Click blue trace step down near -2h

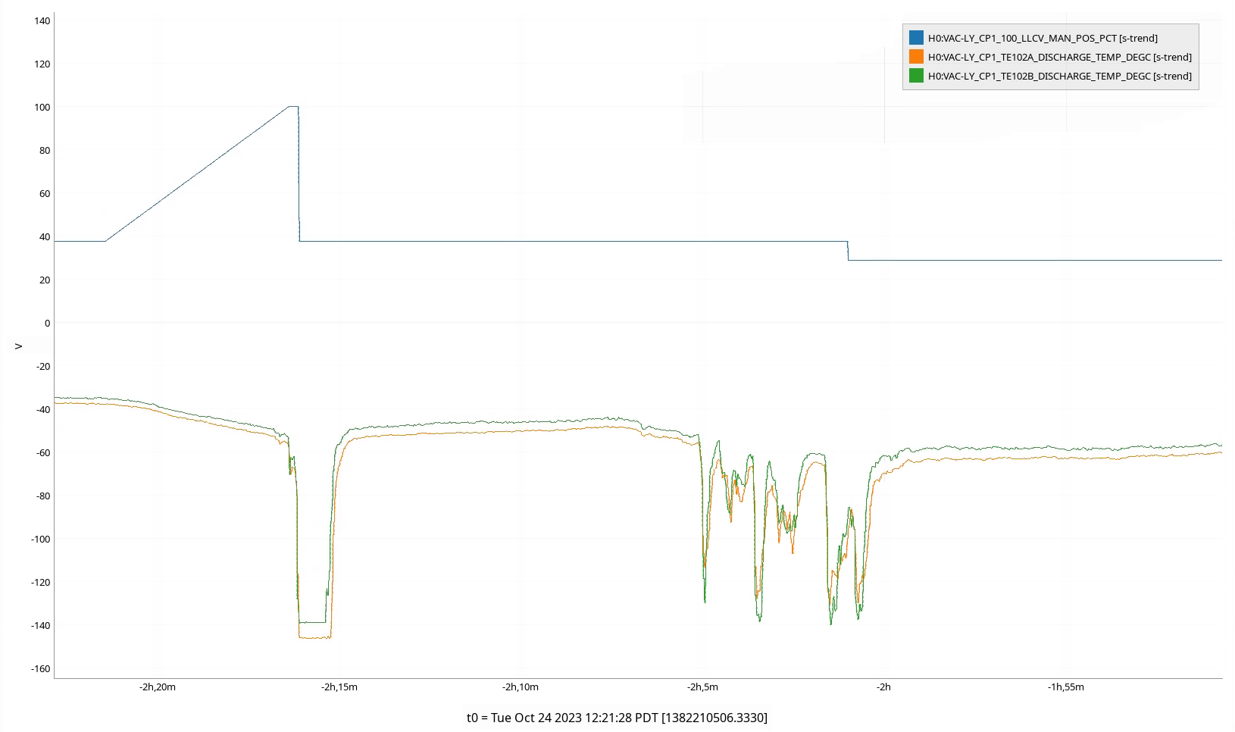point(848,251)
